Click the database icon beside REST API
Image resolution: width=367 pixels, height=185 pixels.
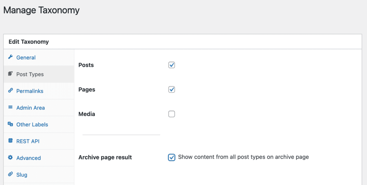coord(10,141)
